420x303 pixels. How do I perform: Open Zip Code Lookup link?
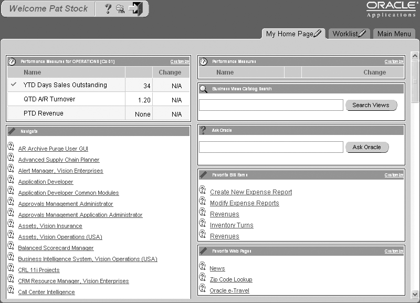coord(231,279)
